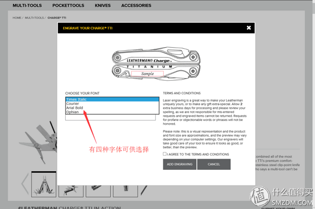Select the Ophian font option
Image resolution: width=315 pixels, height=209 pixels.
pyautogui.click(x=112, y=112)
